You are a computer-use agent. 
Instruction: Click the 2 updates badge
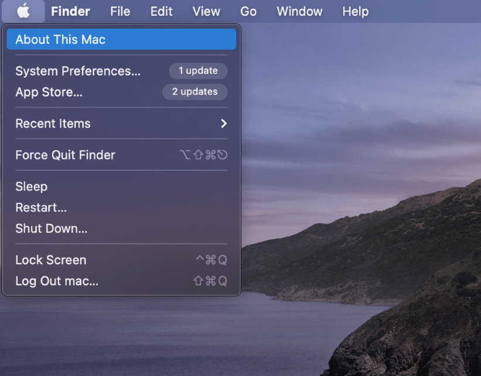(x=195, y=92)
